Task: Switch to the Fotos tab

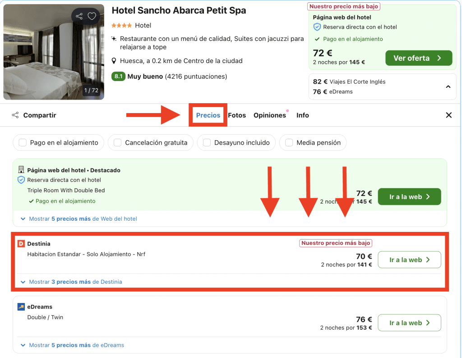Action: click(237, 115)
